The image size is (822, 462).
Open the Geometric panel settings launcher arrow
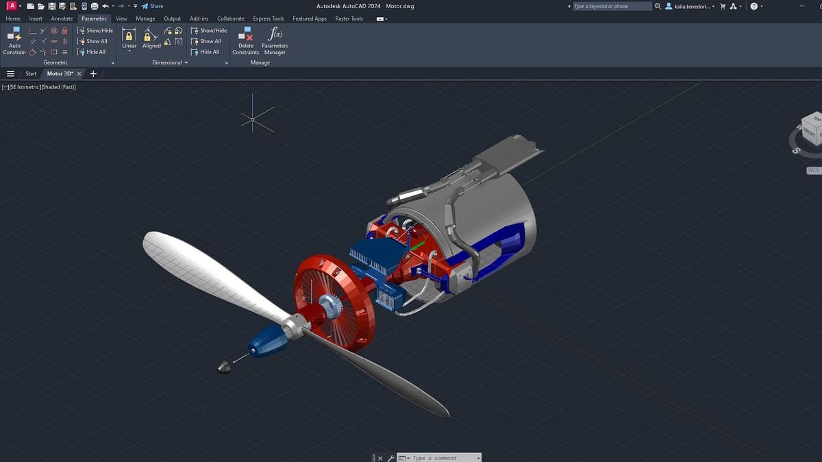(x=112, y=63)
